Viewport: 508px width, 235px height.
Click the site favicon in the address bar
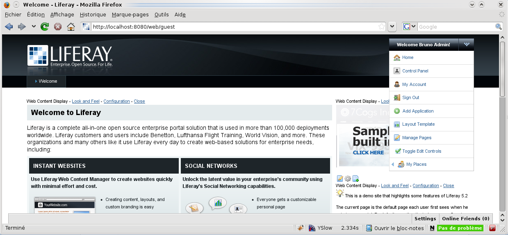(x=86, y=27)
